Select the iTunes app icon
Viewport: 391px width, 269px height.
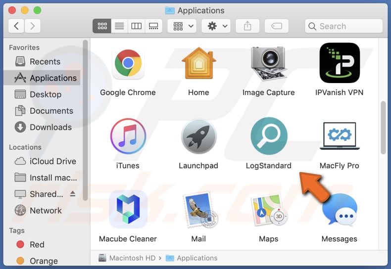128,136
